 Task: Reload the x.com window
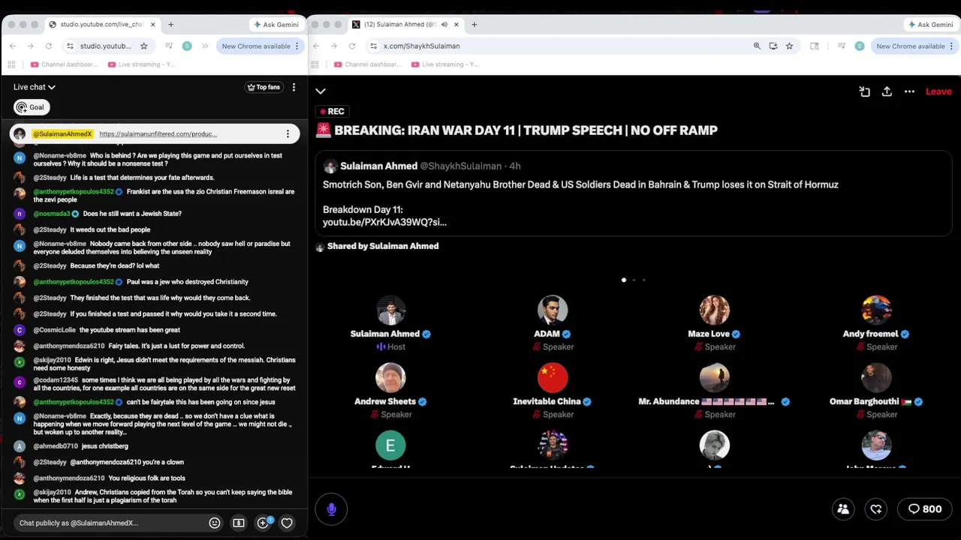click(352, 46)
